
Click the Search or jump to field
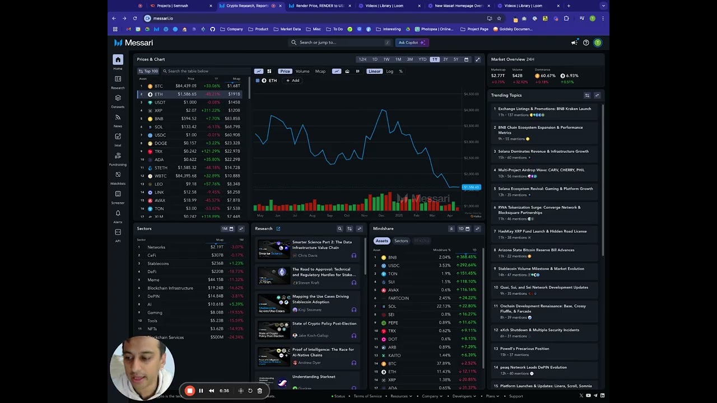coord(340,43)
